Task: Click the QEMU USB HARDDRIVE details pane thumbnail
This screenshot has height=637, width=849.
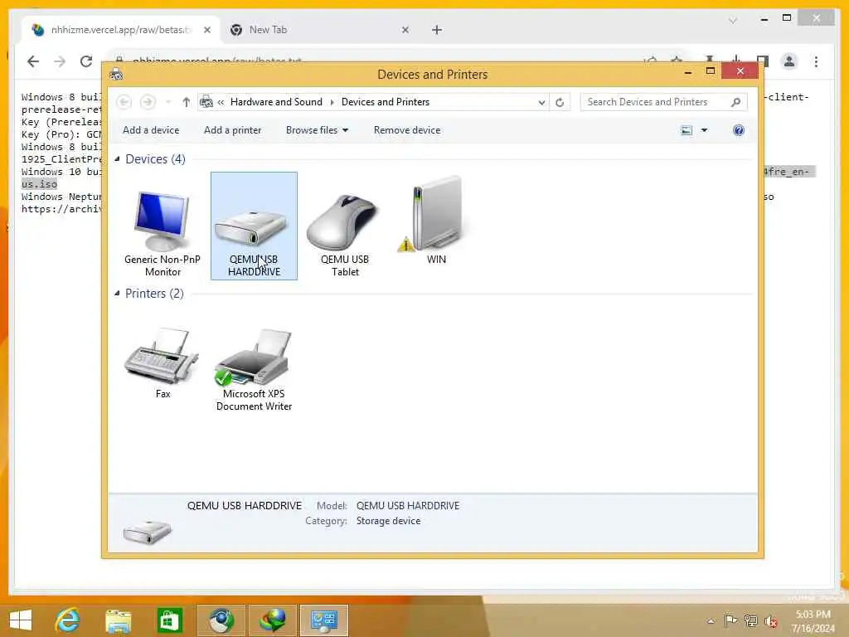Action: pyautogui.click(x=148, y=532)
